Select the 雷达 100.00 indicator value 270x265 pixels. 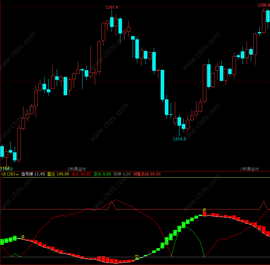click(58, 174)
